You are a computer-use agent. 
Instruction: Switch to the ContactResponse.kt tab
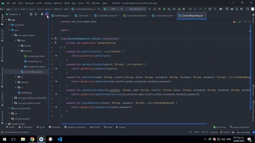click(x=107, y=15)
